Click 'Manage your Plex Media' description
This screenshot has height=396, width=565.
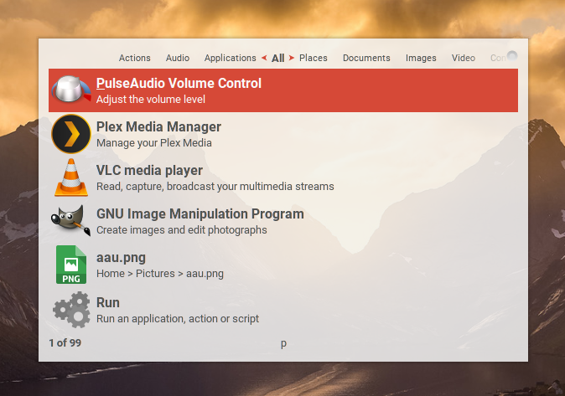[x=154, y=143]
